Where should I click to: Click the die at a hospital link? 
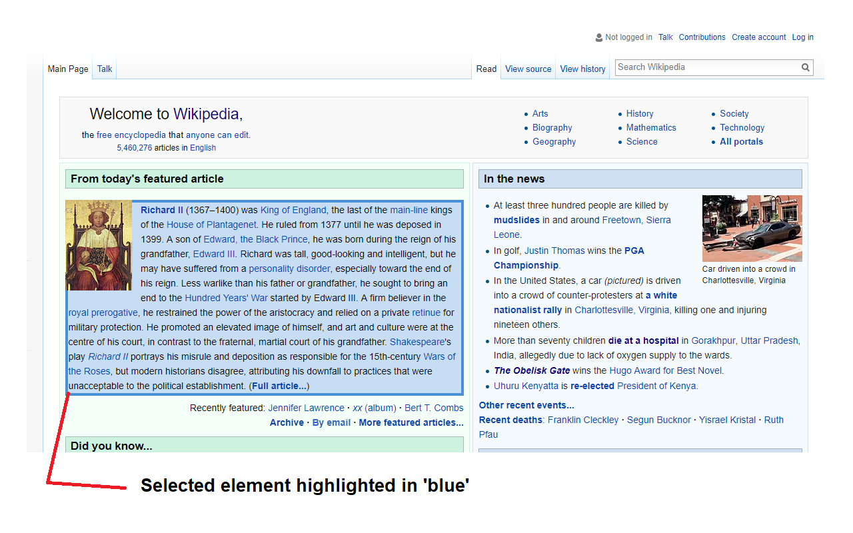tap(644, 340)
